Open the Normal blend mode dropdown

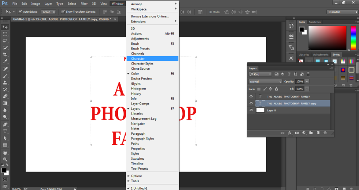(265, 82)
